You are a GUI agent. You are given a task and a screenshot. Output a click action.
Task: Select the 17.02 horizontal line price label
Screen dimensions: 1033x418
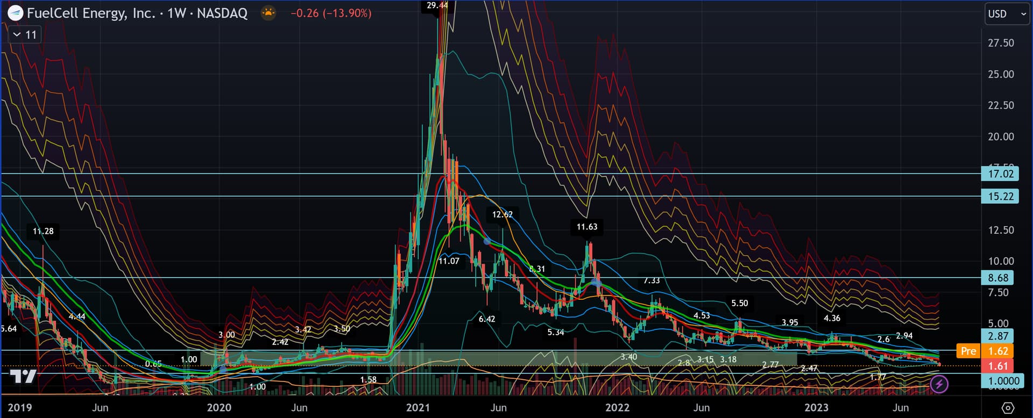click(x=1000, y=174)
